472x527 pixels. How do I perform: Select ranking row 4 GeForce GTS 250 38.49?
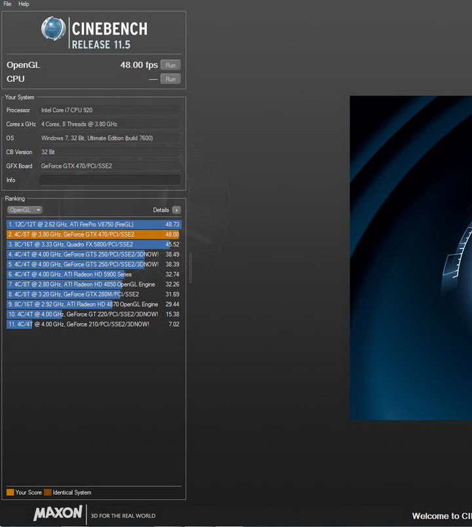(x=94, y=254)
